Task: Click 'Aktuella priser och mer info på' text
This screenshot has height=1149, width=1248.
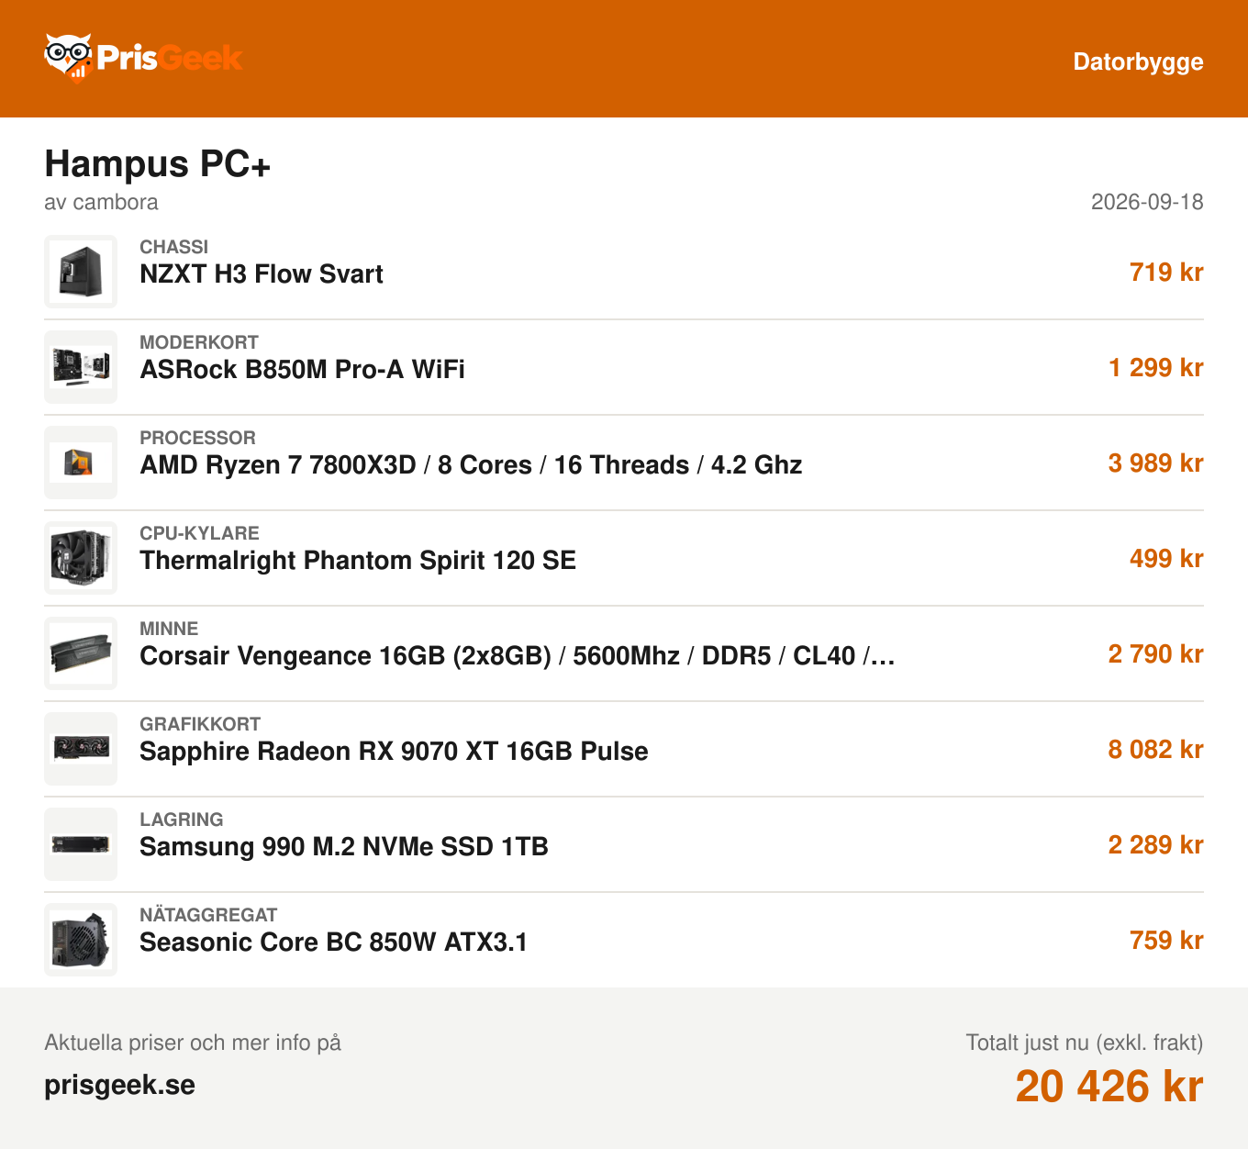Action: click(x=193, y=1043)
